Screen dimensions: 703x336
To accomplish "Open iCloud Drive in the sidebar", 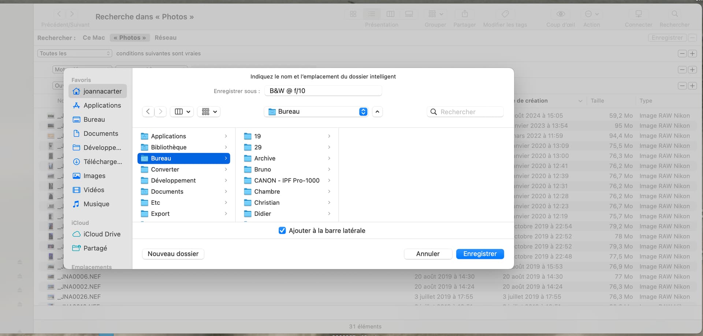I will coord(101,234).
